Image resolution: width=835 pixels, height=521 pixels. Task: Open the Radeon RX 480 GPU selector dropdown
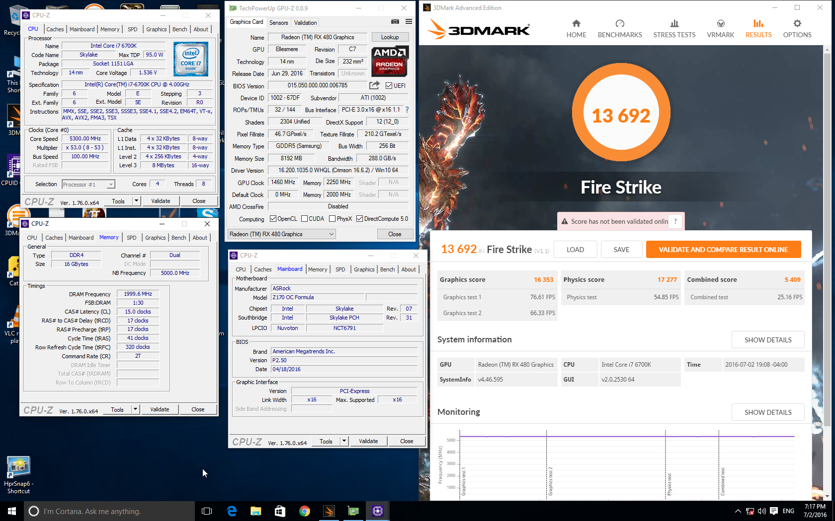point(281,234)
